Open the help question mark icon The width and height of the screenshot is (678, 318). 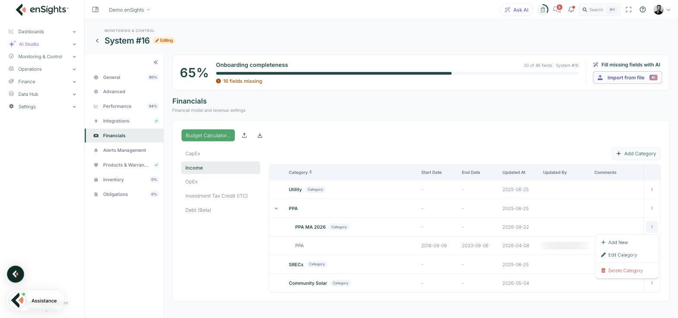click(x=643, y=9)
